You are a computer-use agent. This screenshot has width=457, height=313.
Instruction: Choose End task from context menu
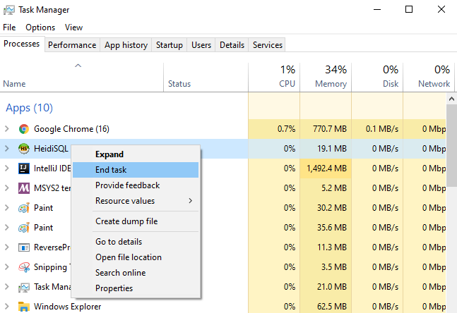pos(136,170)
